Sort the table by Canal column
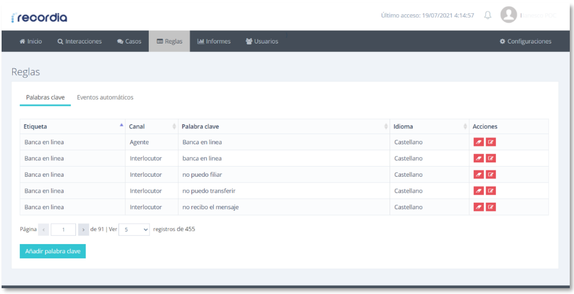 click(x=151, y=126)
